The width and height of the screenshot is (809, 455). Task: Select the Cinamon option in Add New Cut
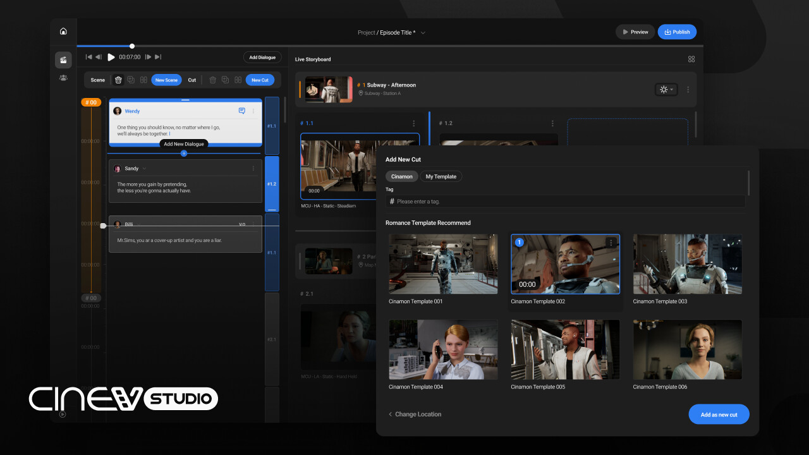click(x=401, y=176)
